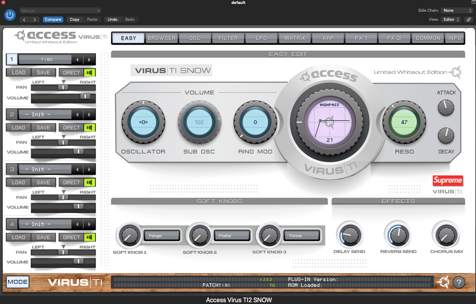Click the RING MOD knob
Image resolution: width=476 pixels, height=304 pixels.
point(255,122)
